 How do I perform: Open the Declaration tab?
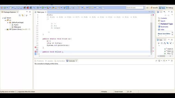[x=60, y=61]
